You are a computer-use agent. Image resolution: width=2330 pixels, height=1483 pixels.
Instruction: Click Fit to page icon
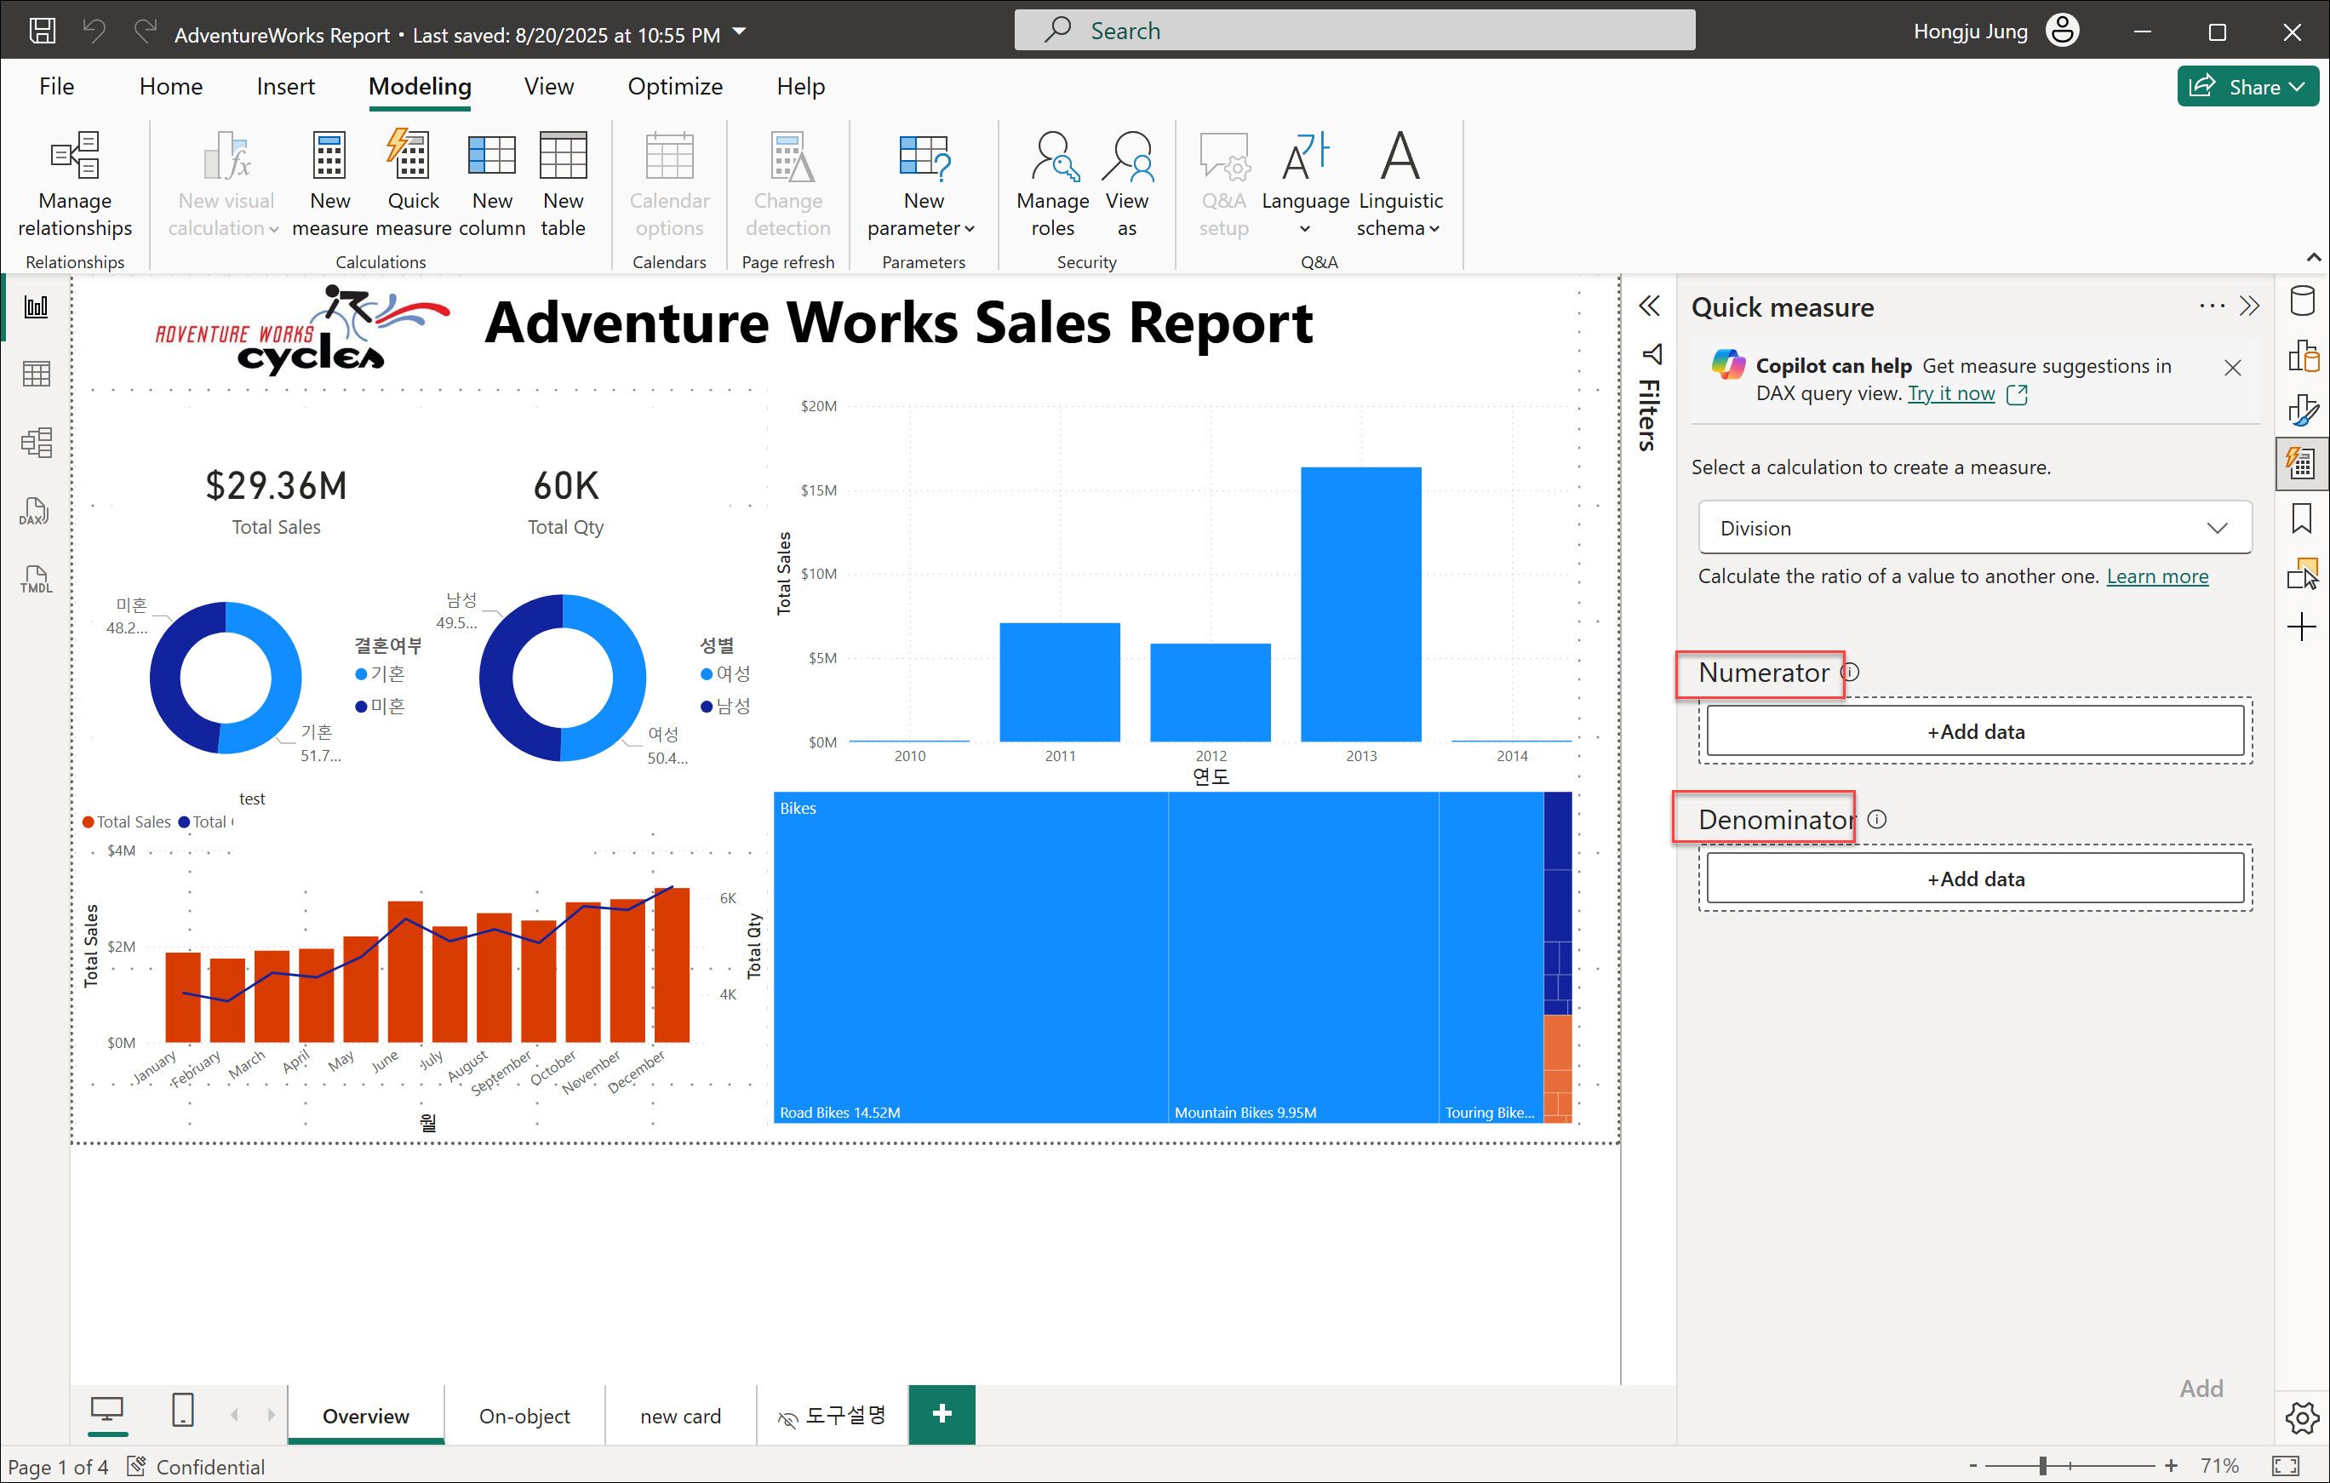pyautogui.click(x=2286, y=1466)
